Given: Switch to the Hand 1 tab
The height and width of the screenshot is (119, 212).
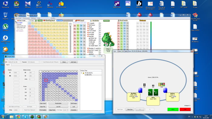Looking at the screenshot, I should coord(8,65).
